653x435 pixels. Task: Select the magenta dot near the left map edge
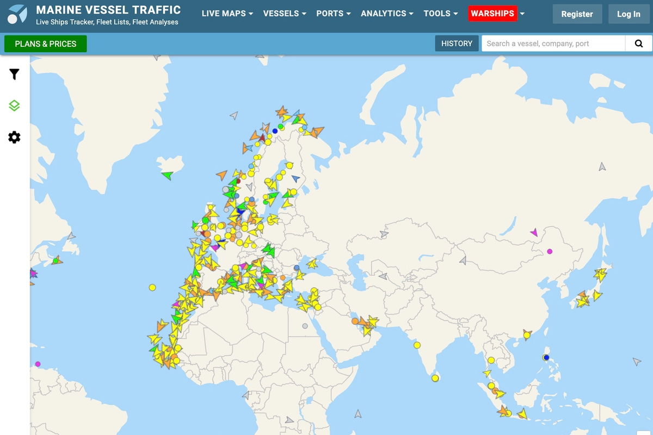38,364
